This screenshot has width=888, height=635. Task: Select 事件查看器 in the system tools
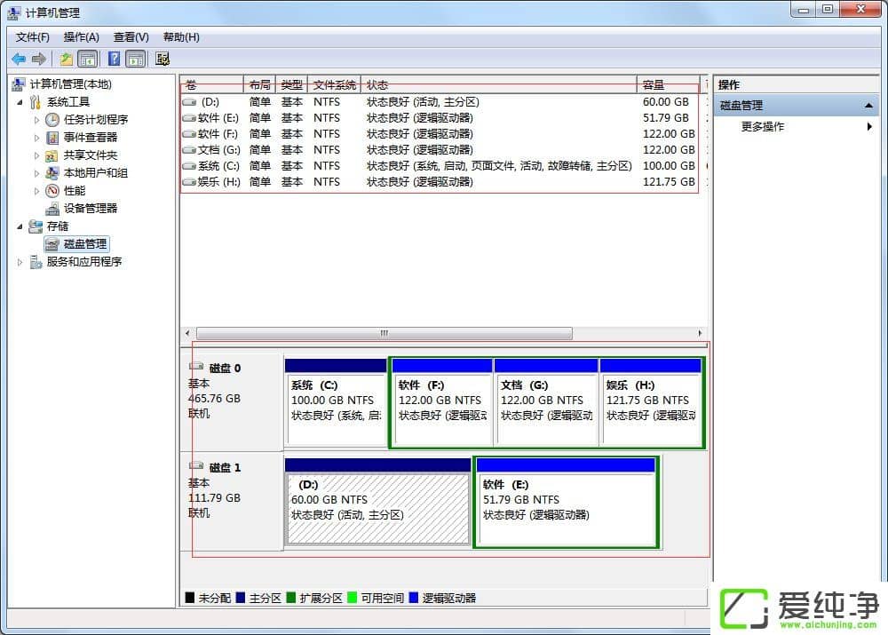click(90, 137)
